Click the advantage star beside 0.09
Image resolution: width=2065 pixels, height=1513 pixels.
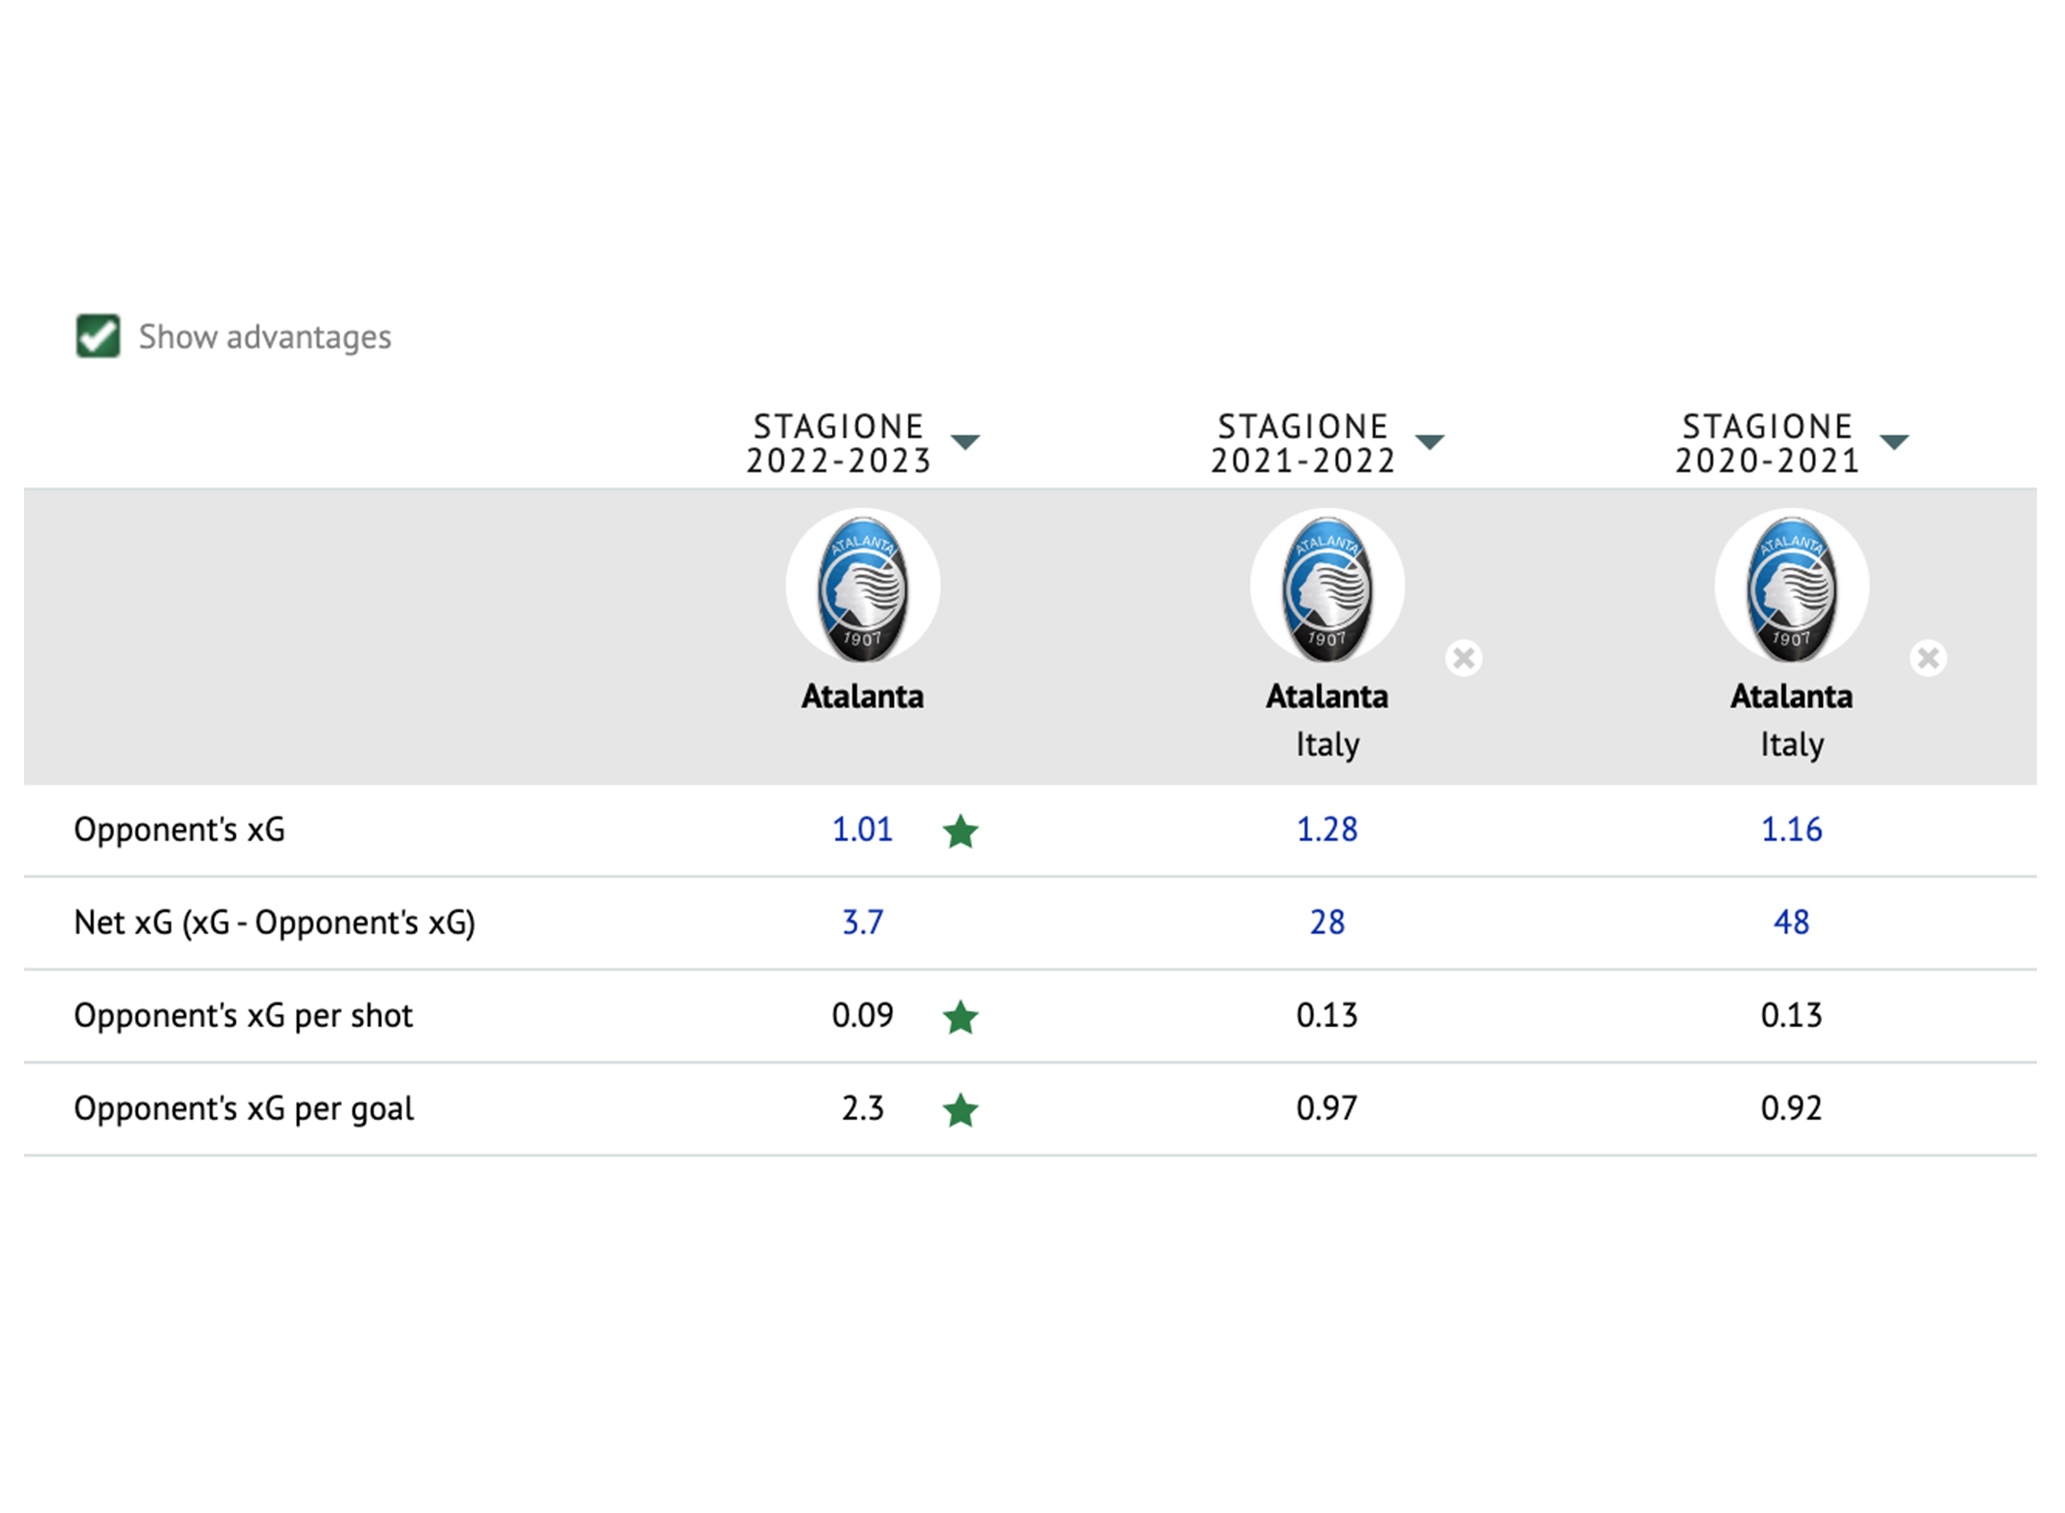click(x=961, y=1017)
